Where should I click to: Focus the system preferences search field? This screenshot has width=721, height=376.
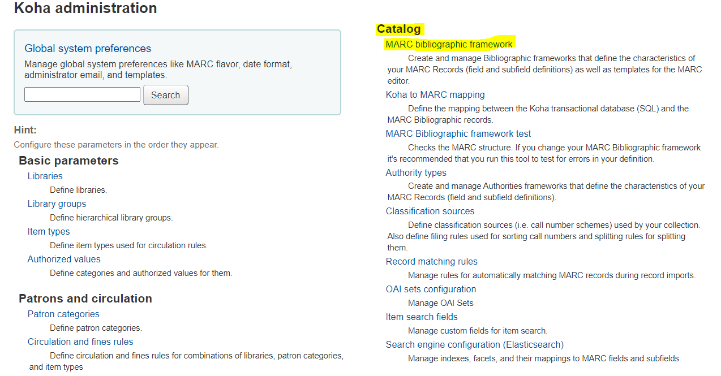coord(82,94)
